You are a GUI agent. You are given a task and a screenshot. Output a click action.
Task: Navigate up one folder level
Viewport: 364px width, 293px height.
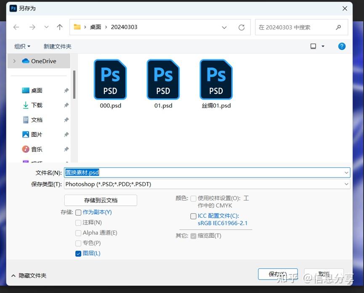point(59,27)
